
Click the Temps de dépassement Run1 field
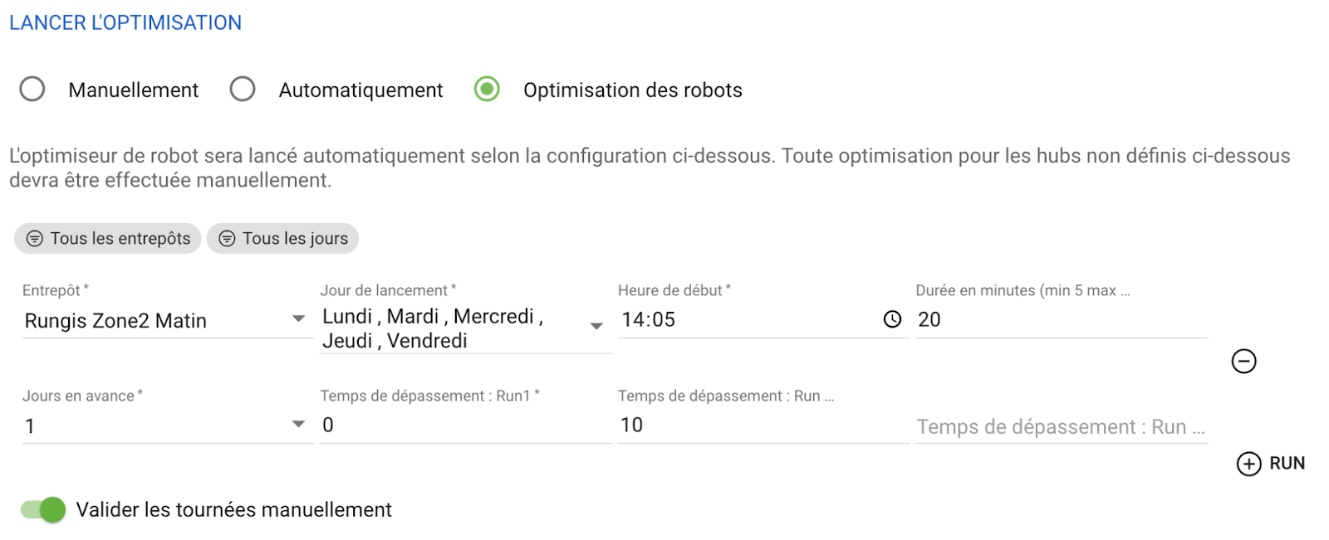pos(465,425)
